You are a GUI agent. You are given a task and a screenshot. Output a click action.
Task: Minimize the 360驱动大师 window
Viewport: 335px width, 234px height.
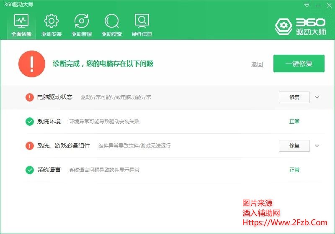pyautogui.click(x=318, y=5)
